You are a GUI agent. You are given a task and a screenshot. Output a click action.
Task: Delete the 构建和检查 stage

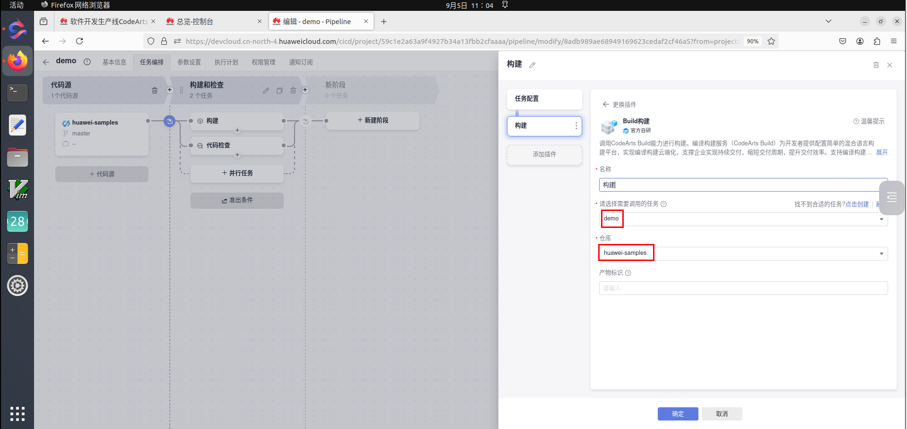point(293,91)
